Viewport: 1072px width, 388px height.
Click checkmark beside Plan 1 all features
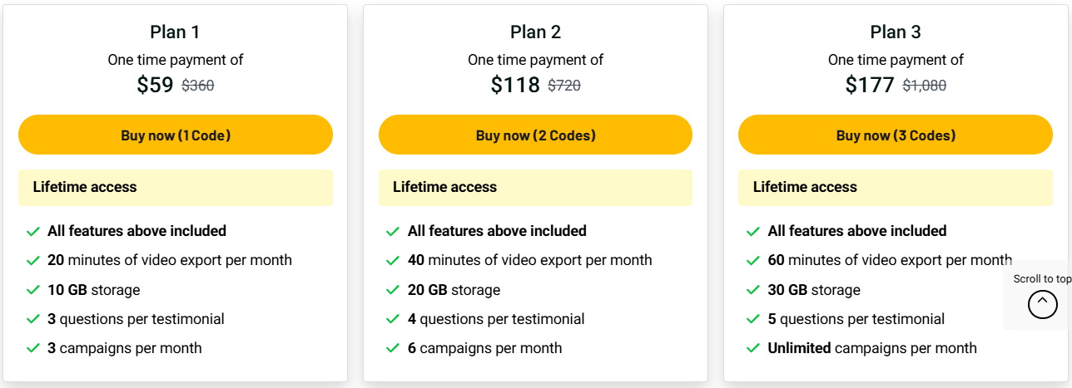coord(33,231)
